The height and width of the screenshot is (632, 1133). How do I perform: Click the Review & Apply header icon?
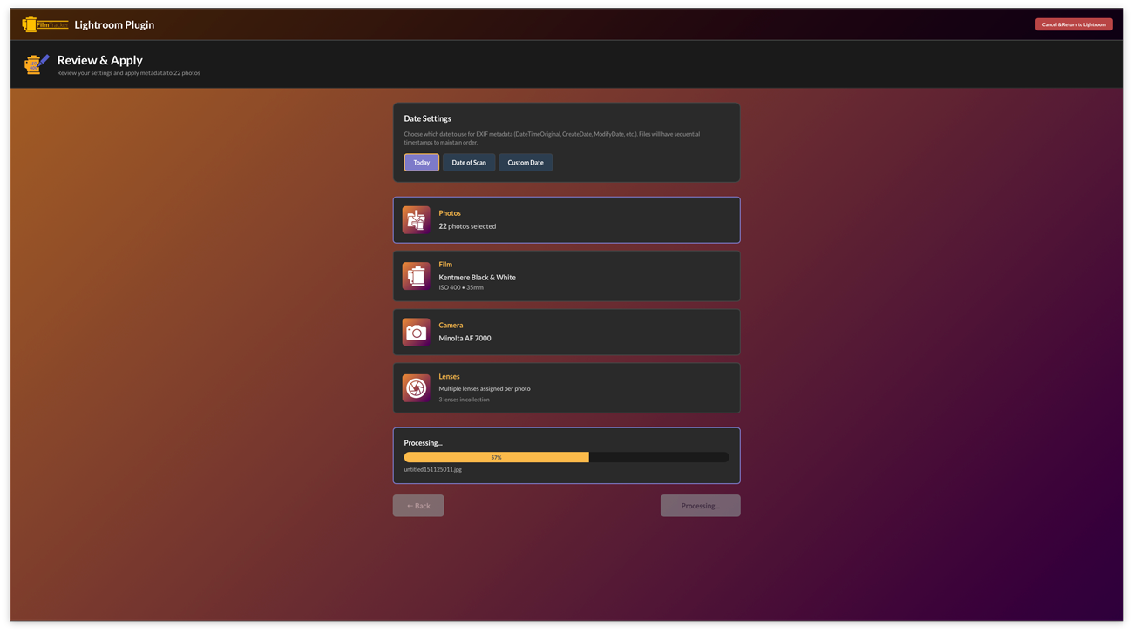tap(37, 64)
